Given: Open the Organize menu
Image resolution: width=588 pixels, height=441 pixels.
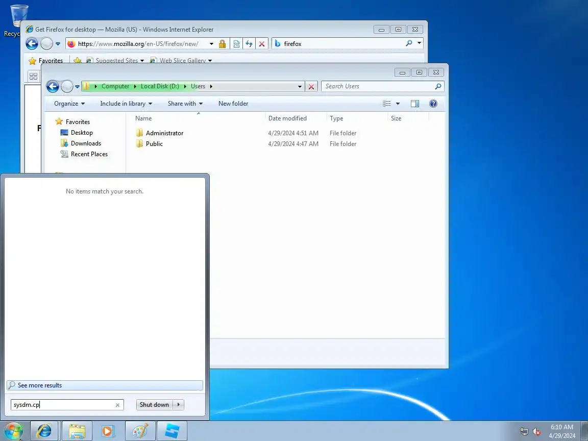Looking at the screenshot, I should (x=69, y=104).
